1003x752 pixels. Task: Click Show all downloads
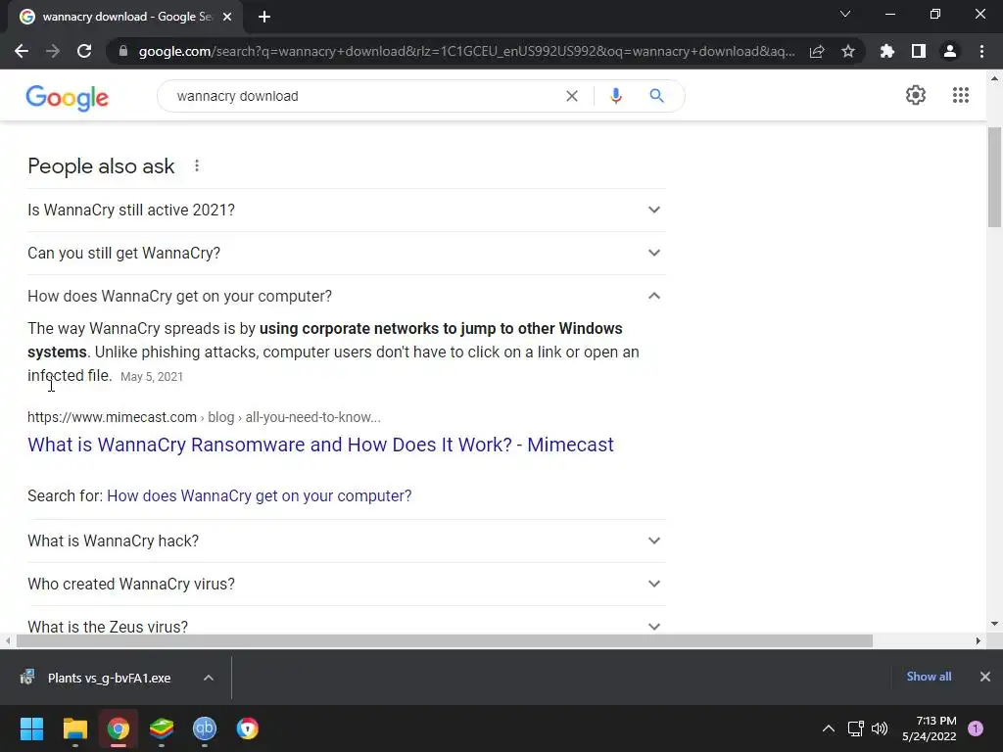pos(929,677)
